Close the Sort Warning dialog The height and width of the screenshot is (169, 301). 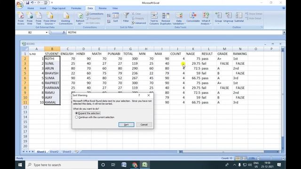coord(149,95)
